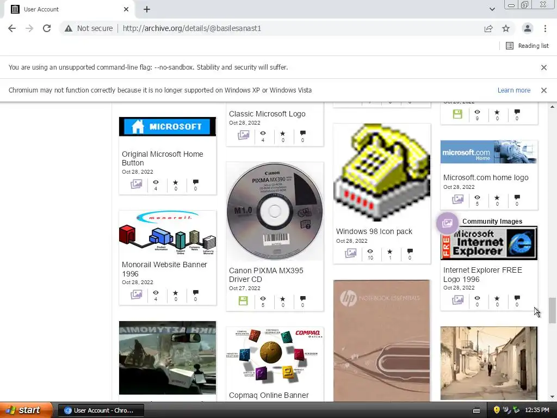Click image media icon under Internet Explorer FREE Logo
The width and height of the screenshot is (557, 418).
pyautogui.click(x=457, y=300)
